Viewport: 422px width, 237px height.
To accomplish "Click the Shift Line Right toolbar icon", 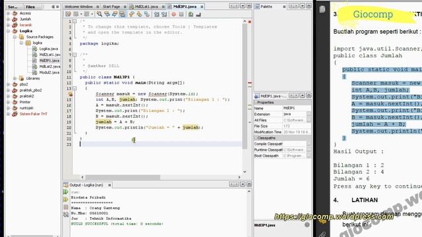I will point(164,14).
